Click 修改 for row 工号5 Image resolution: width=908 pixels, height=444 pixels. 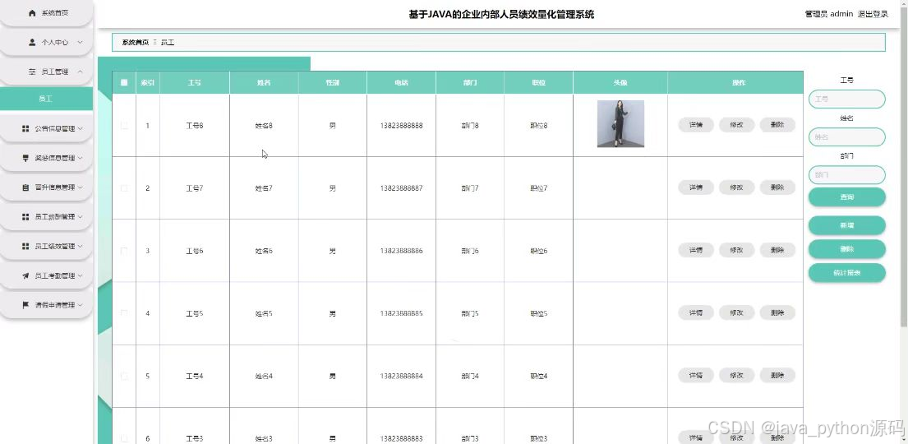pyautogui.click(x=736, y=312)
